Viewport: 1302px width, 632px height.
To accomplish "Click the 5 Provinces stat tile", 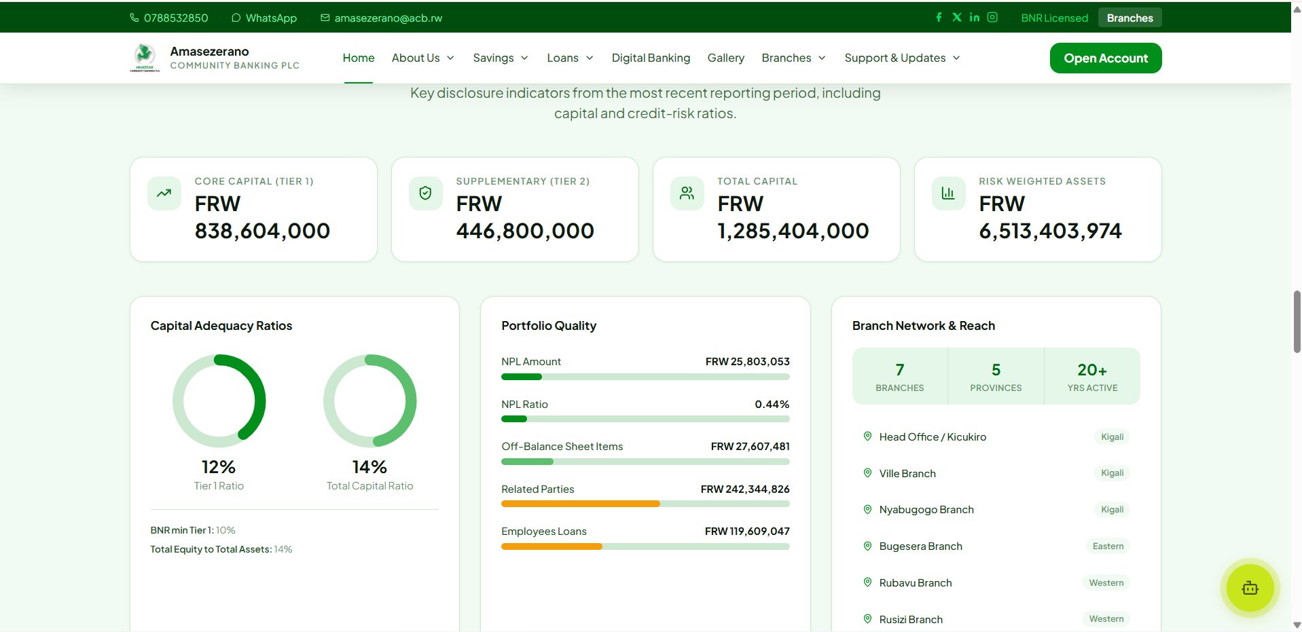I will [996, 376].
